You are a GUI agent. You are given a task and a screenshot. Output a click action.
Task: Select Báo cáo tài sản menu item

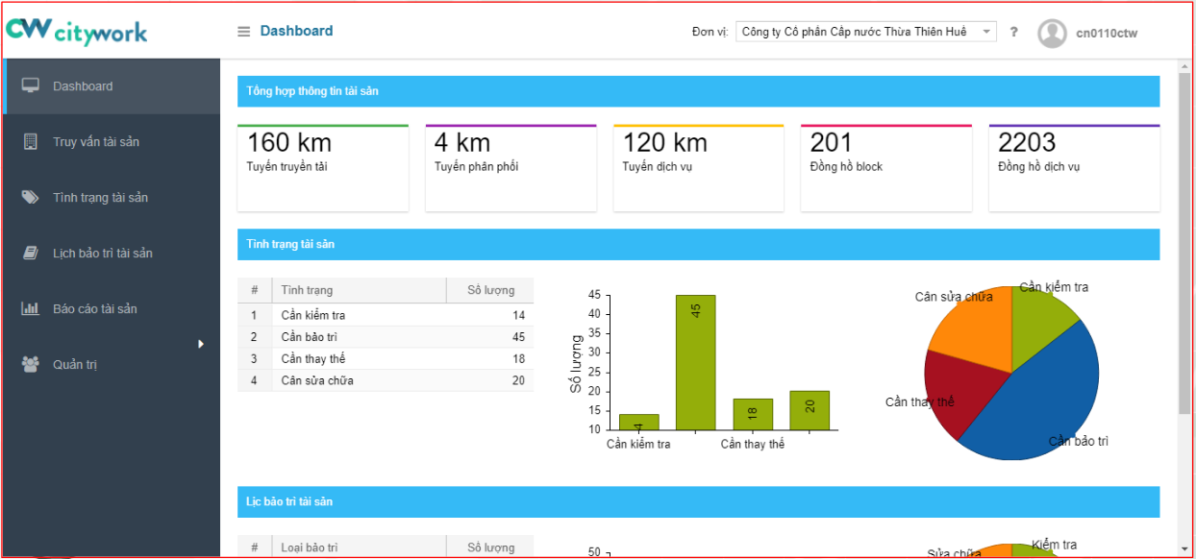(112, 309)
